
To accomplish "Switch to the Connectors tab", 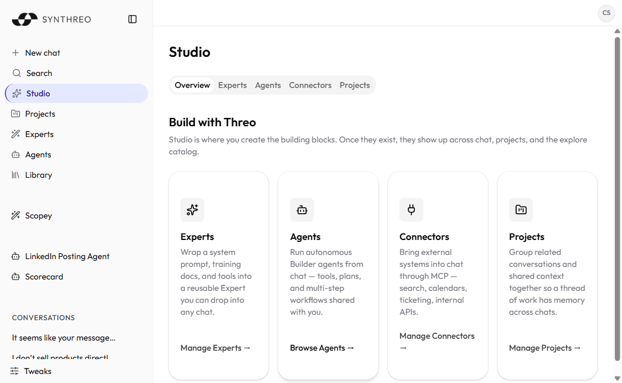I will pos(310,85).
